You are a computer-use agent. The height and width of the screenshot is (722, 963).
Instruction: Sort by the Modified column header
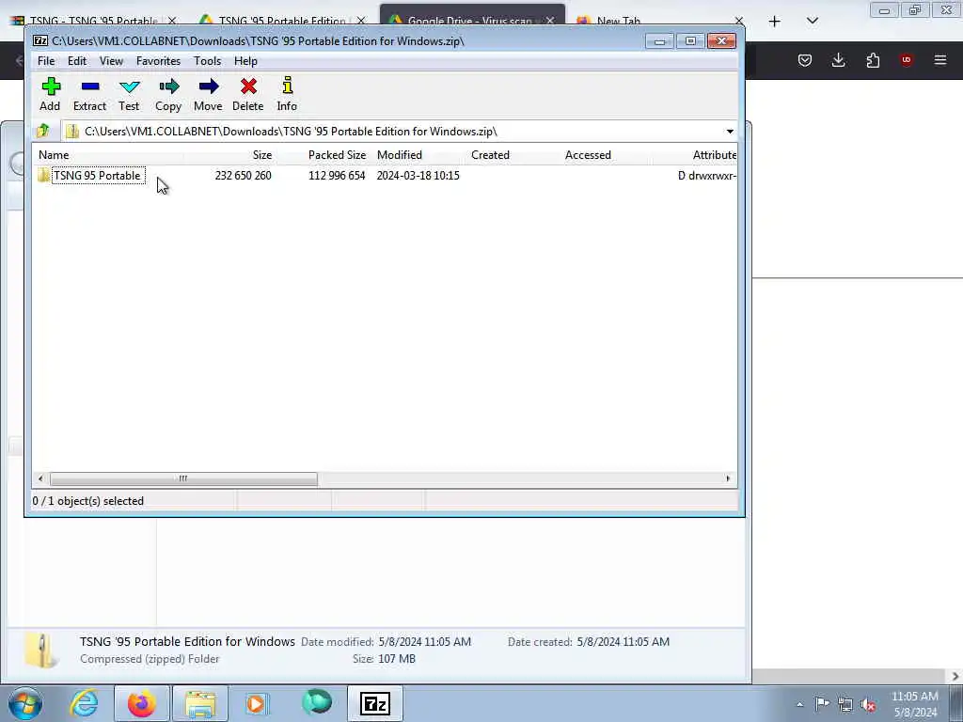(x=417, y=155)
